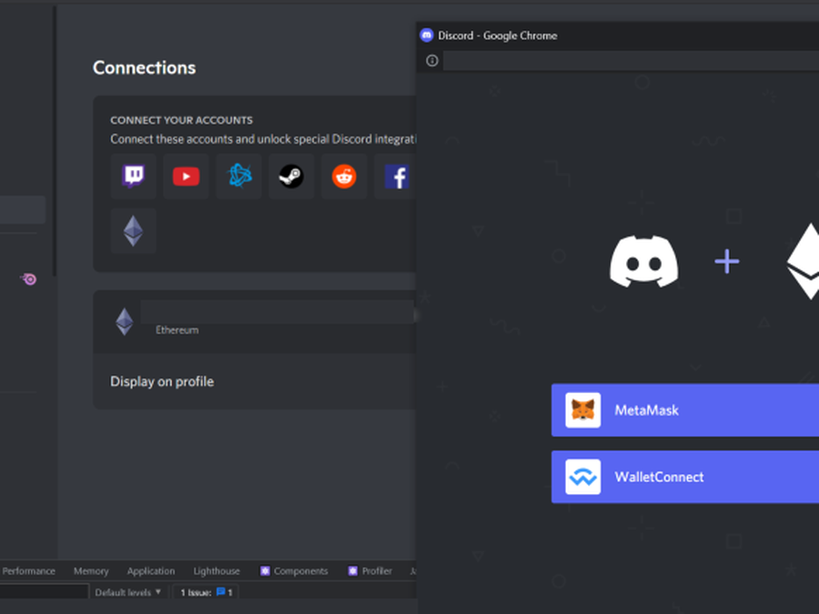Click the popup address bar field
Screen dimensions: 819x614
[631, 61]
